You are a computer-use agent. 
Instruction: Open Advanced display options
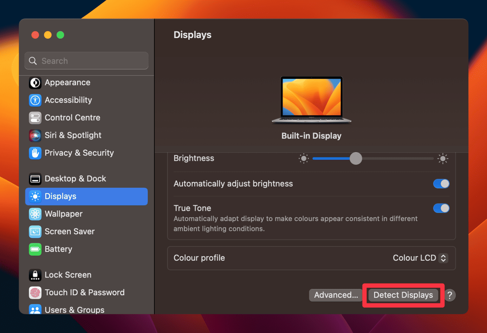[x=335, y=295]
